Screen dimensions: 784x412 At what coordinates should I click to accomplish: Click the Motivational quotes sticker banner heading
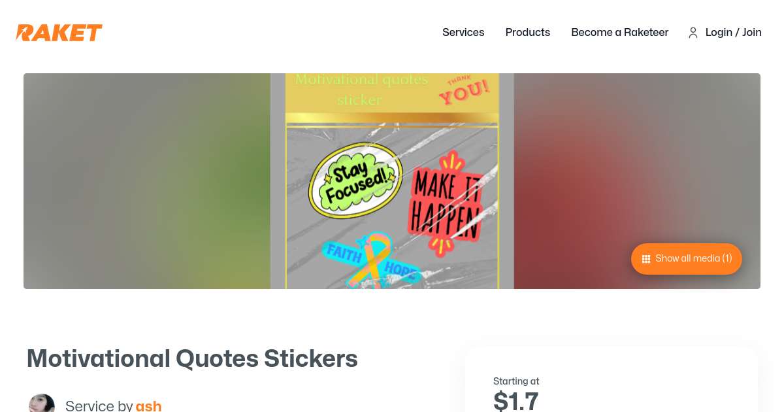coord(361,90)
